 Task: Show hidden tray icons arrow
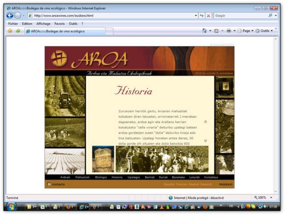(x=238, y=207)
